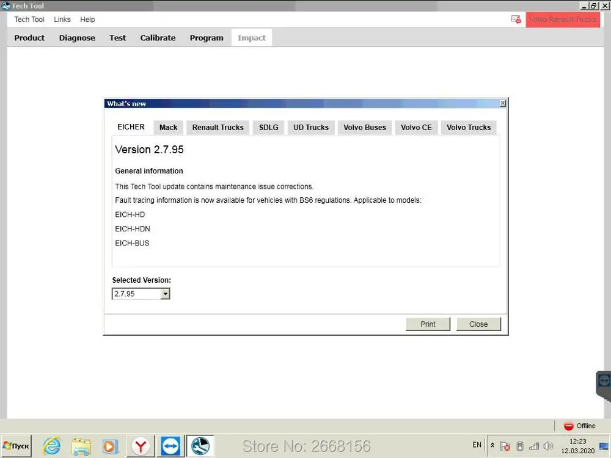This screenshot has width=611, height=458.
Task: Open Windows Media Player from the taskbar
Action: (x=110, y=446)
